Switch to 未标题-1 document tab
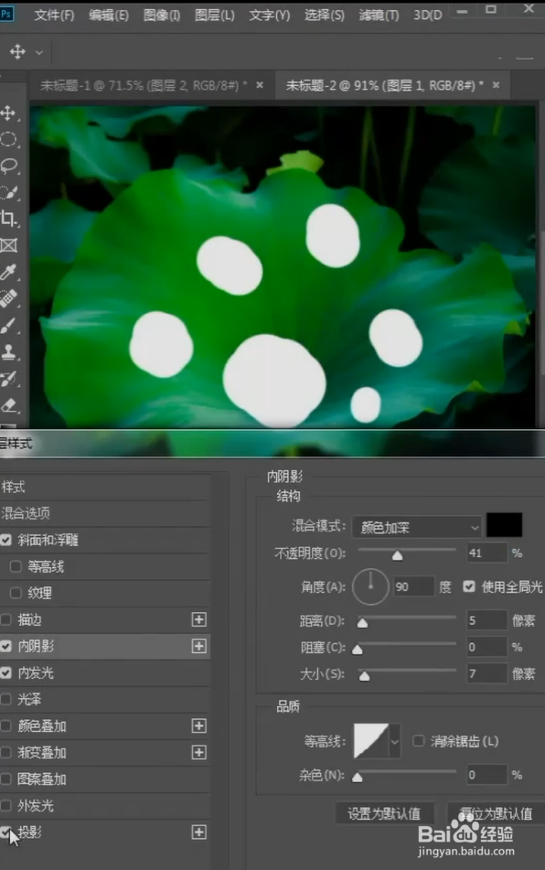The image size is (545, 870). point(144,85)
